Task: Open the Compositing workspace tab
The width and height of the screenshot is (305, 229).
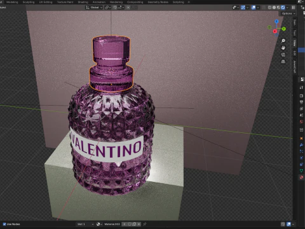Action: pyautogui.click(x=135, y=2)
